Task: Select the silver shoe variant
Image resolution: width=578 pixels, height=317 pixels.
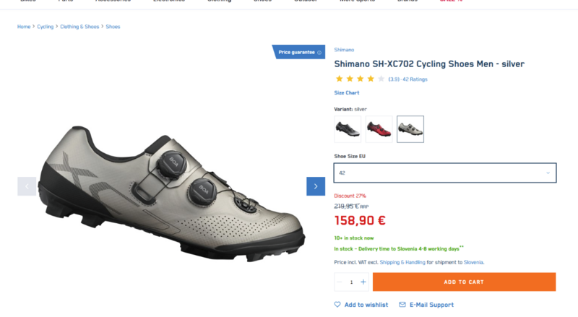Action: [410, 129]
